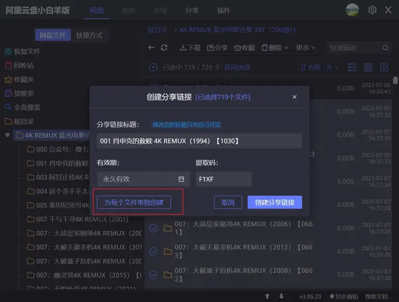Click the 区间选择 range select link
This screenshot has width=399, height=302.
[x=237, y=68]
